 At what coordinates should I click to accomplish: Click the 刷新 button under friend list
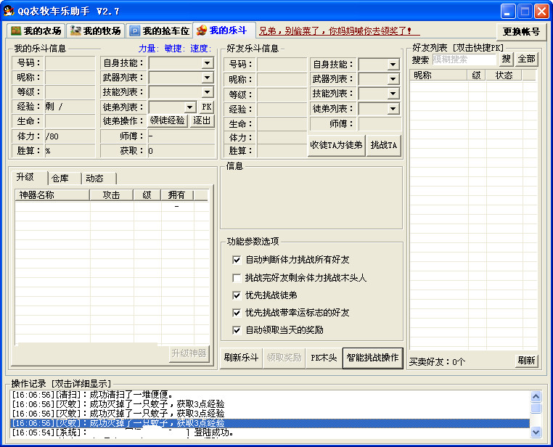pos(526,361)
